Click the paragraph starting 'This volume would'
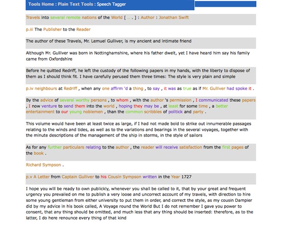282x226 pixels. [x=138, y=129]
